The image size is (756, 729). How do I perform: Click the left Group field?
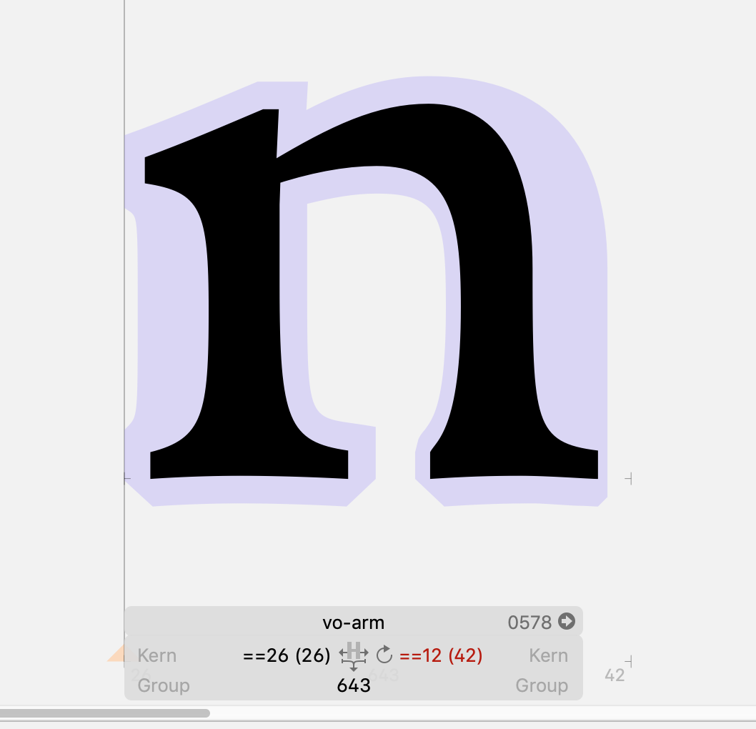coord(164,685)
